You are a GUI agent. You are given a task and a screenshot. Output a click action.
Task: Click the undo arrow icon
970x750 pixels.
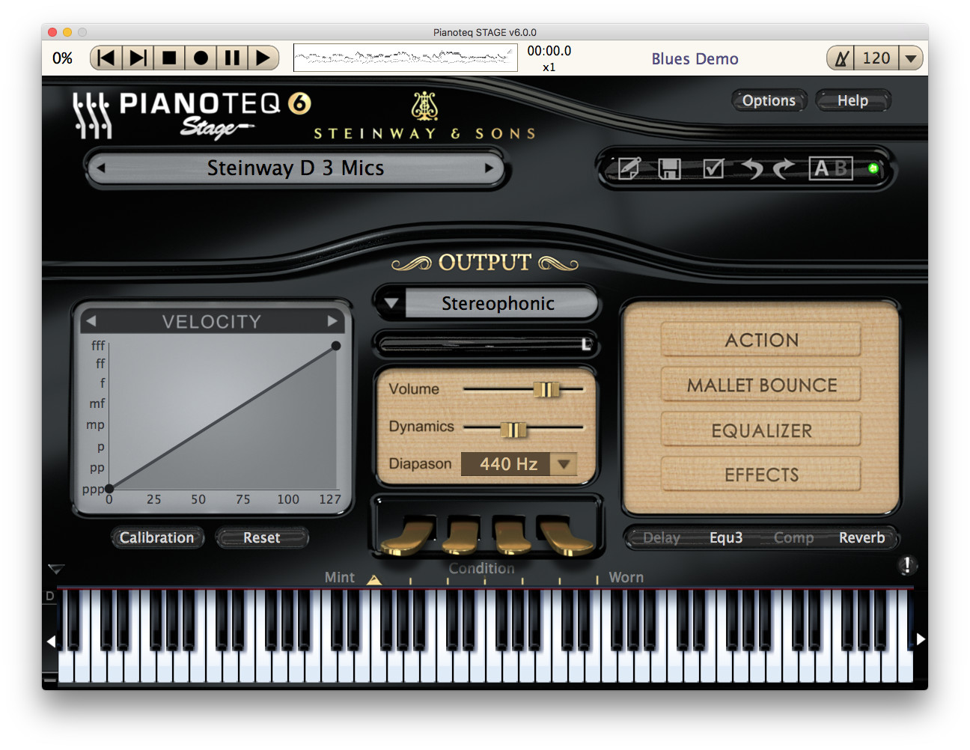click(x=751, y=168)
